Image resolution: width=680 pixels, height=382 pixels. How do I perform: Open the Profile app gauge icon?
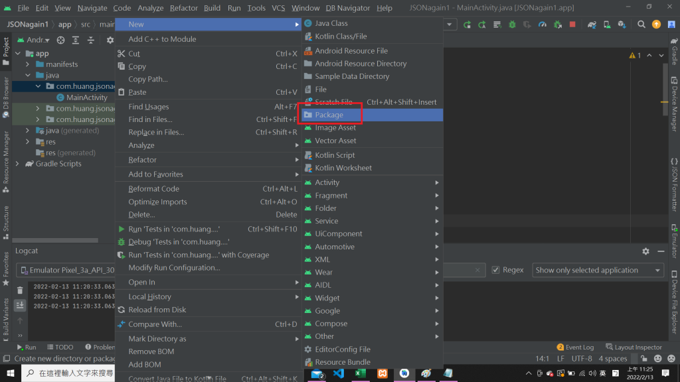click(542, 25)
